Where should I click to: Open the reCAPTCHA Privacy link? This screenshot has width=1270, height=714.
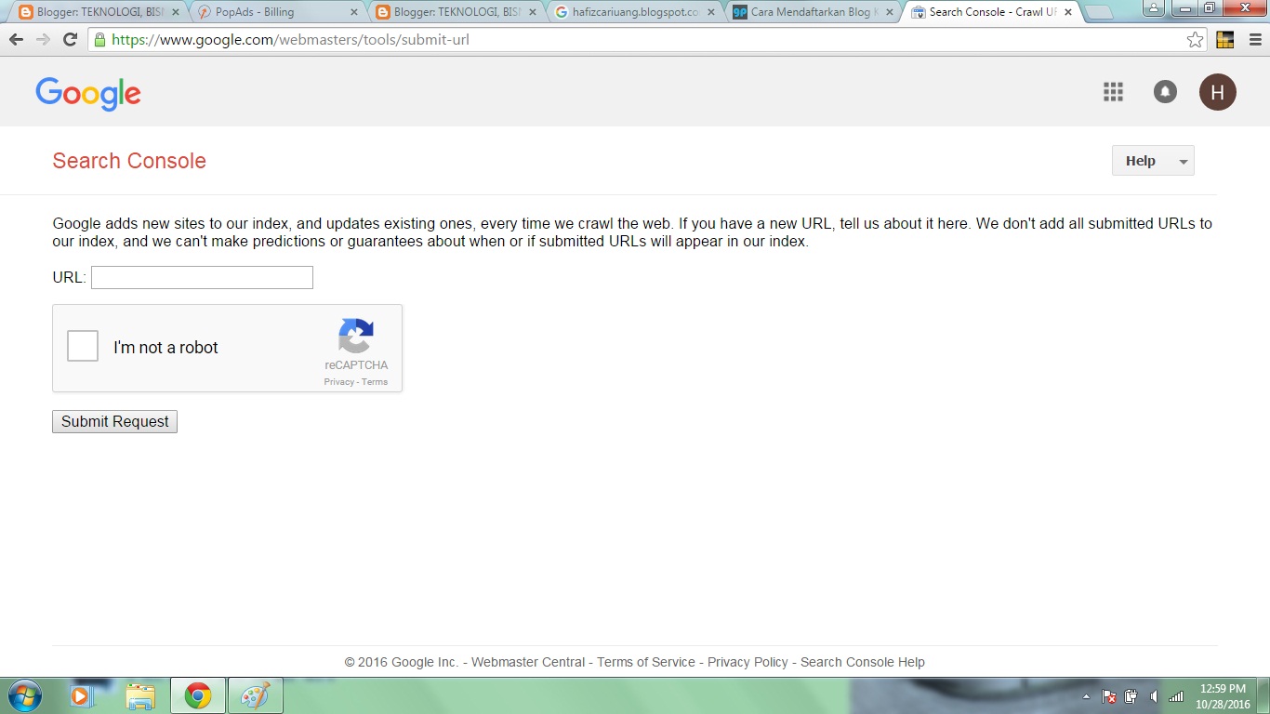pyautogui.click(x=338, y=382)
